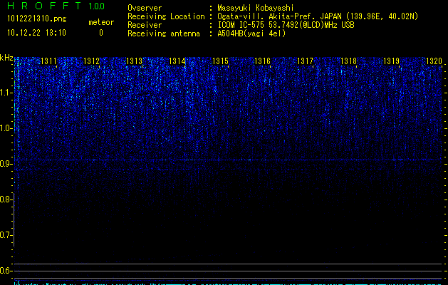
Task: Select Ogata-vill. Akita-Pref. JAPAN location text
Action: click(x=318, y=17)
